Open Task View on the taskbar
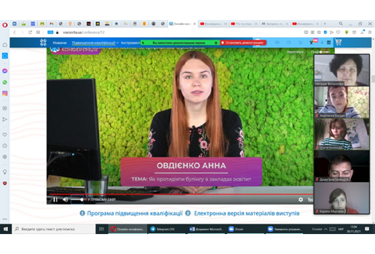Image resolution: width=375 pixels, height=254 pixels. (102, 229)
